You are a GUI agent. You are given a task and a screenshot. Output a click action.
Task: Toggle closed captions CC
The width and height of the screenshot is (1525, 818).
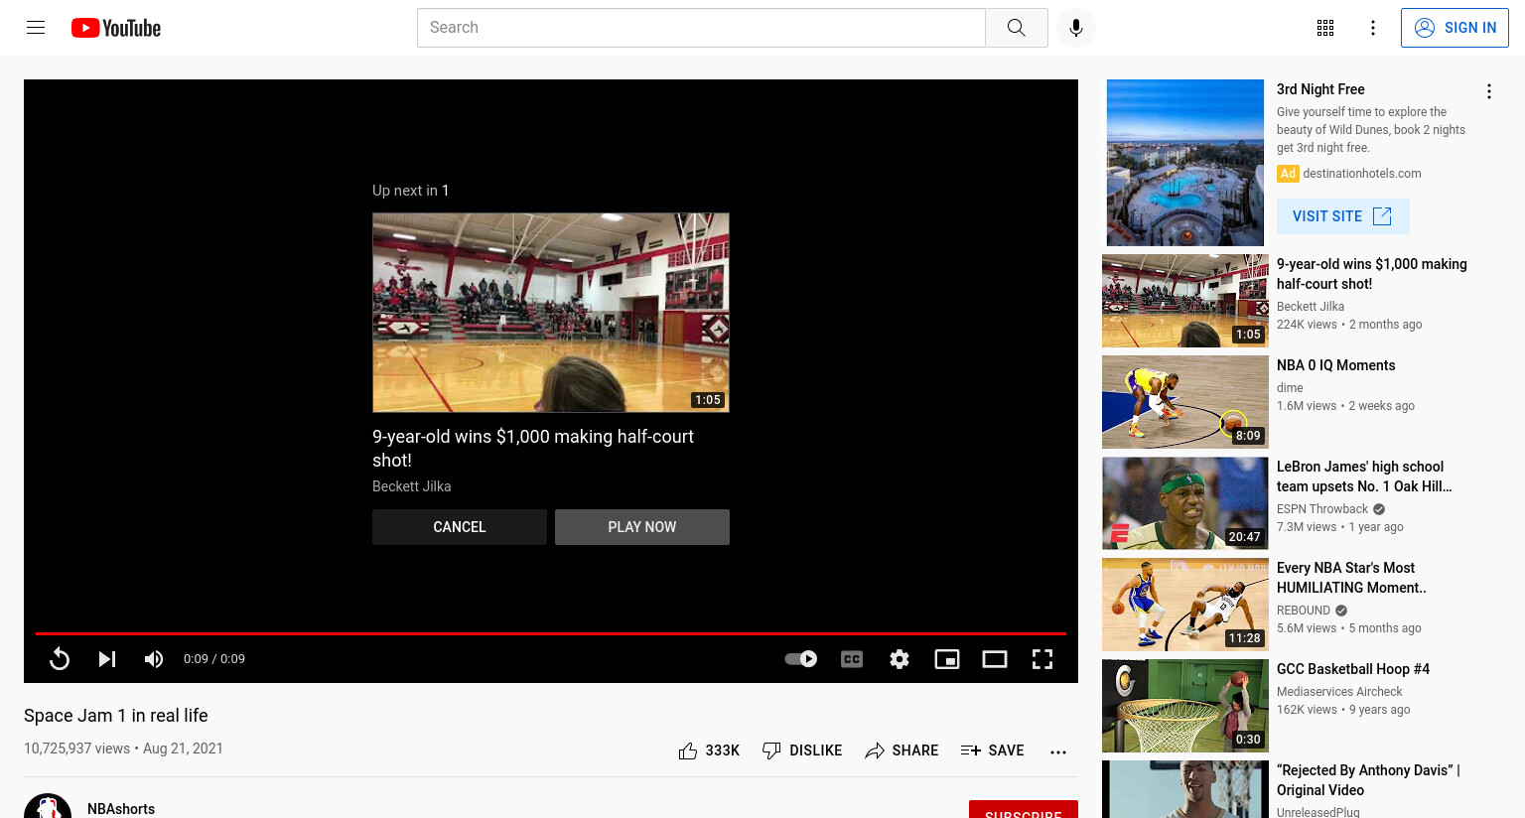coord(852,659)
